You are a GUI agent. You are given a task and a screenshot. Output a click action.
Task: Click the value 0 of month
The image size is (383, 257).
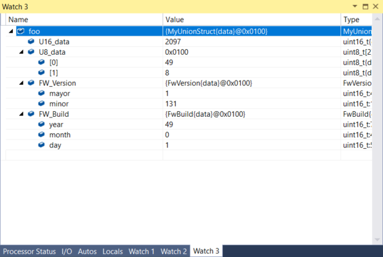167,135
